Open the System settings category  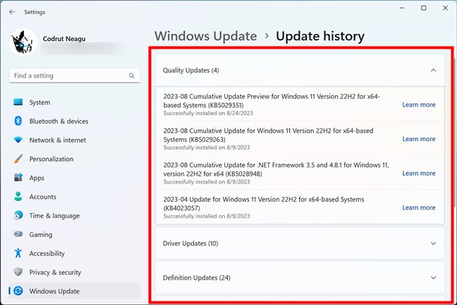pos(75,102)
